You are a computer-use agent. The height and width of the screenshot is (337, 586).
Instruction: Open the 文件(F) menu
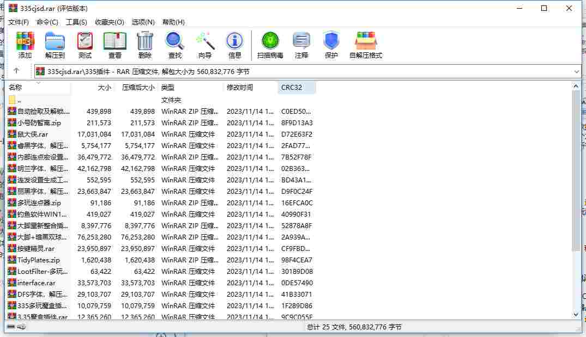pos(19,22)
